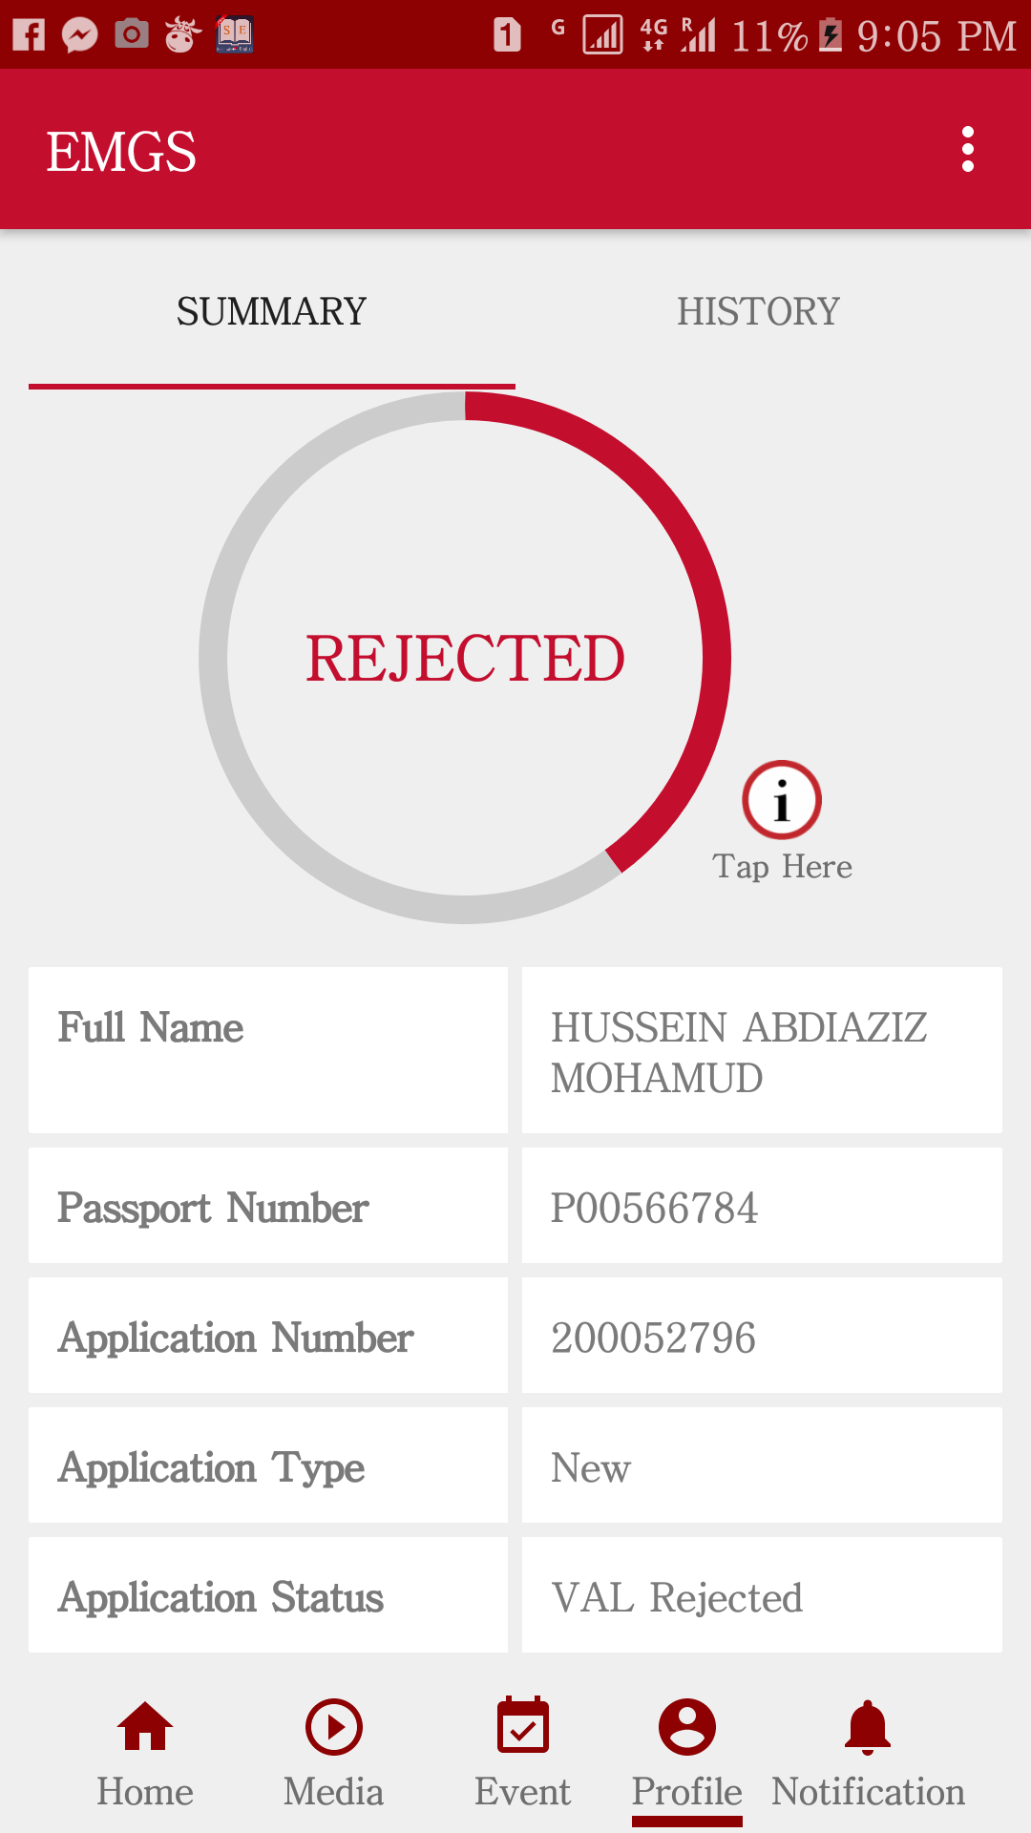Tap the battery indicator in status bar
The image size is (1031, 1833).
pyautogui.click(x=831, y=35)
